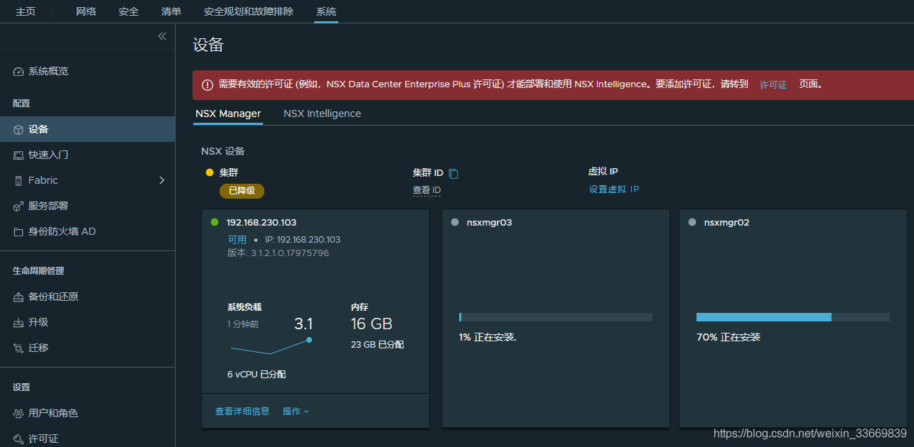Click the 设备 cube icon in sidebar
The height and width of the screenshot is (447, 914).
point(18,130)
